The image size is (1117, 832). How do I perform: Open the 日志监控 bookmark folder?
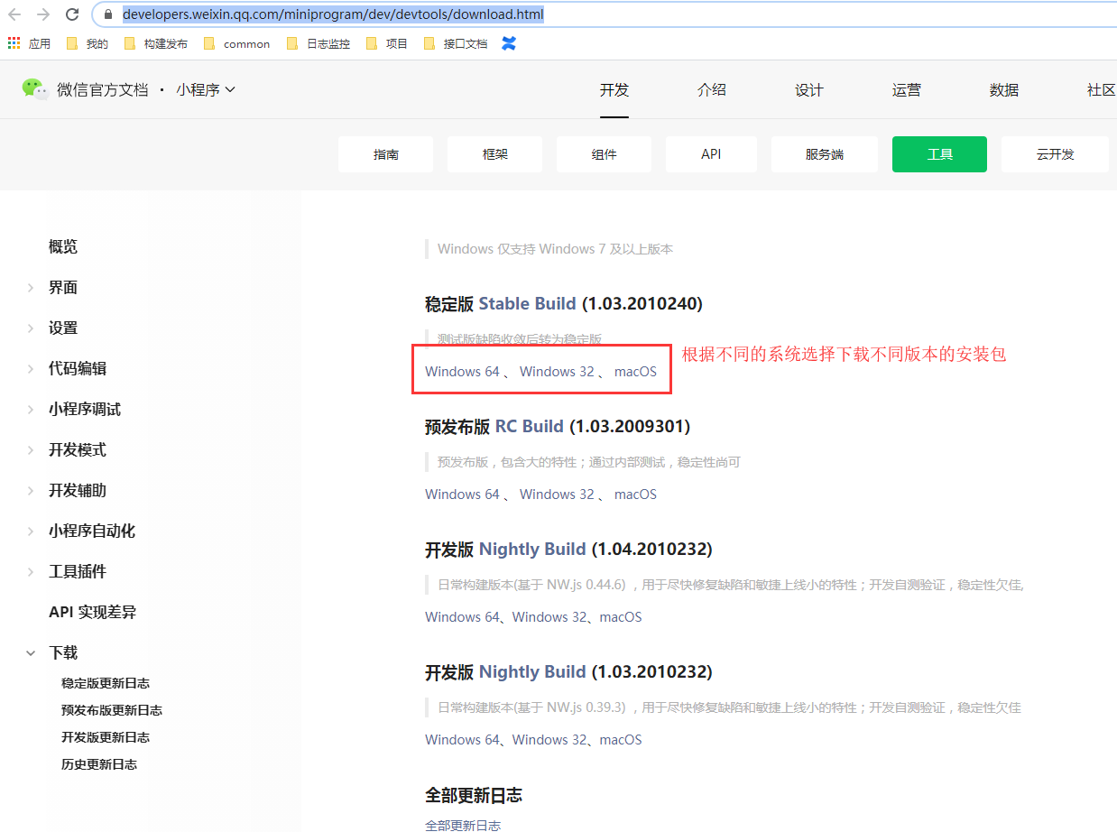318,43
